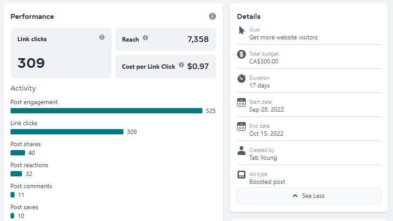Screen dimensions: 393x221
Task: Click the Get more website visitors goal text
Action: pyautogui.click(x=283, y=37)
